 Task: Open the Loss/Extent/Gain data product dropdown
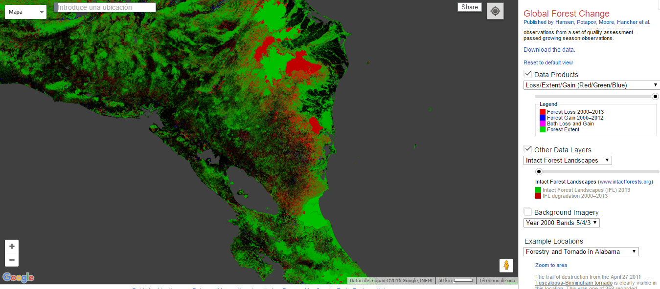[x=592, y=84]
